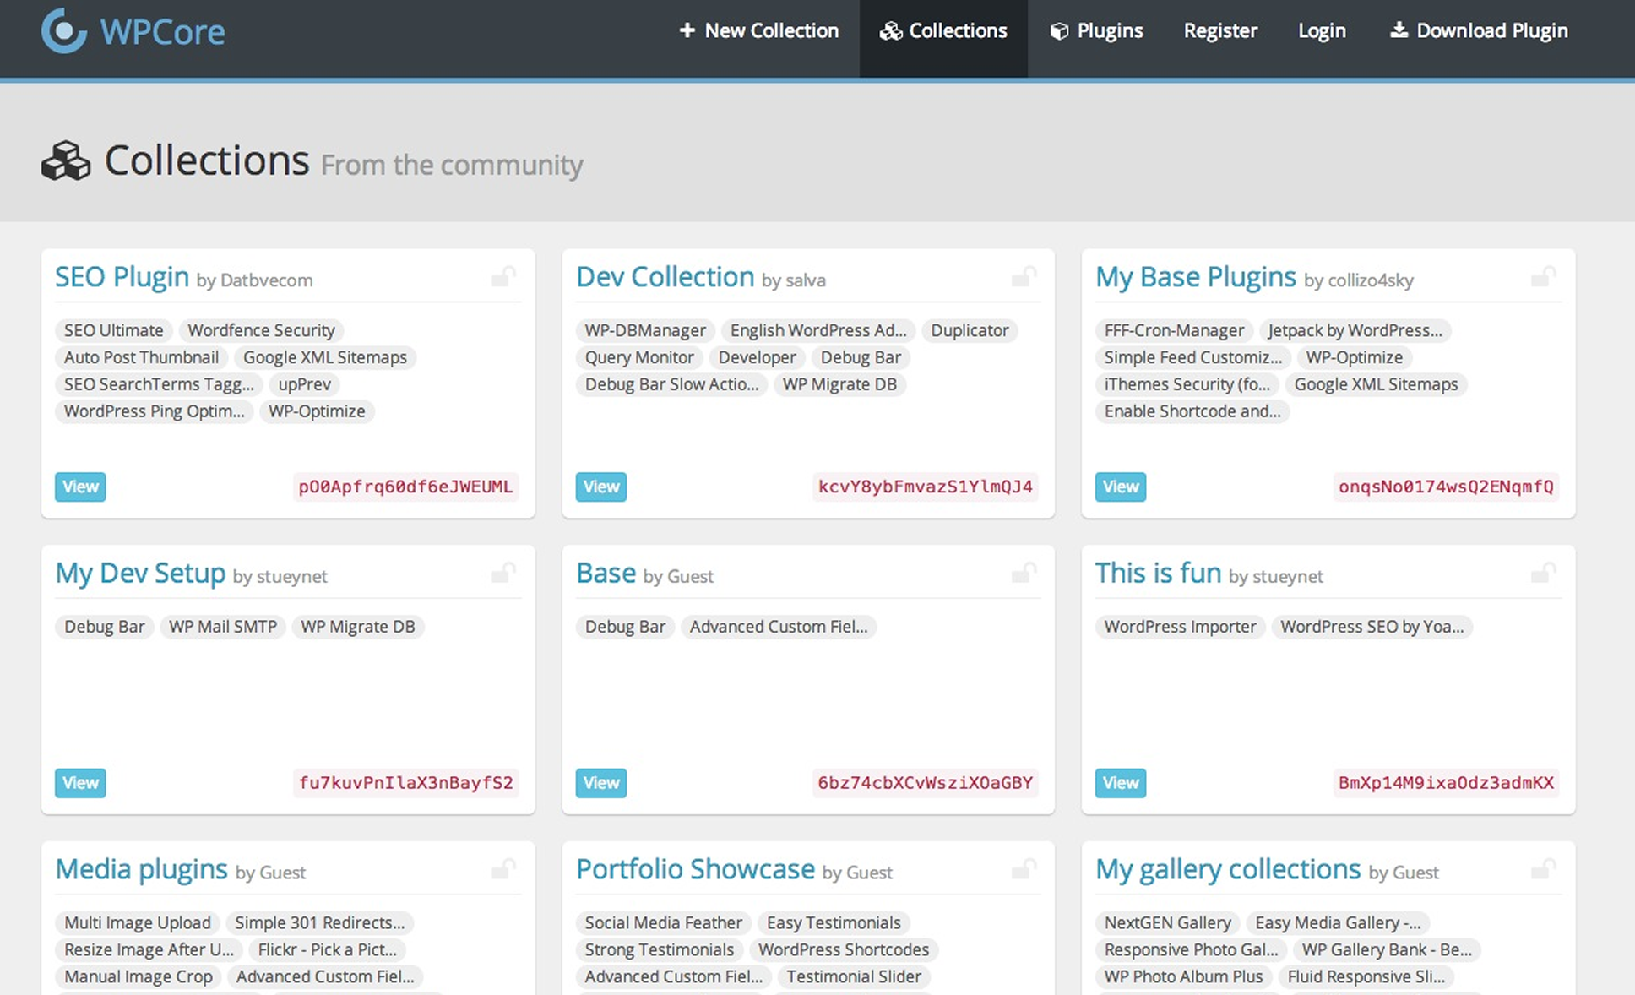Click the unlock icon on SEO Plugin card
This screenshot has width=1635, height=995.
[503, 277]
